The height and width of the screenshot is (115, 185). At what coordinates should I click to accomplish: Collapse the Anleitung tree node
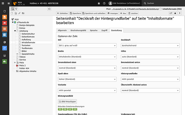[15, 31]
